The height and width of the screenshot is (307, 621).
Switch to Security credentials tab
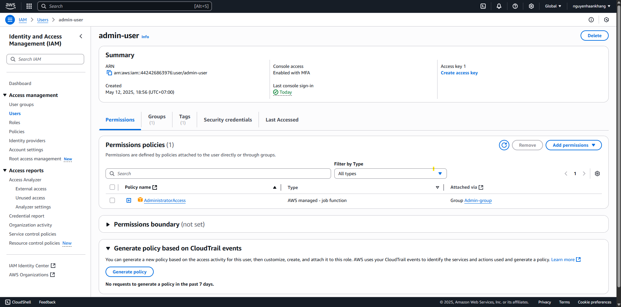coord(228,120)
